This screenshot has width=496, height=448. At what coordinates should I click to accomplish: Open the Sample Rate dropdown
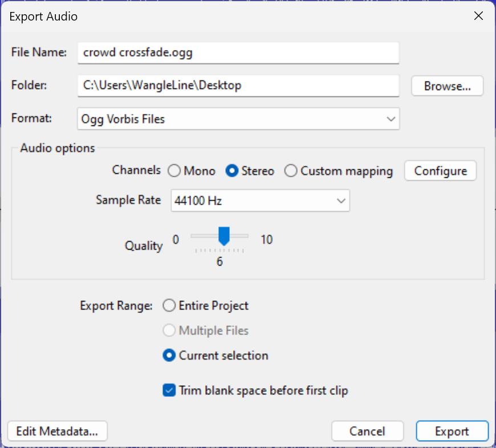point(259,201)
